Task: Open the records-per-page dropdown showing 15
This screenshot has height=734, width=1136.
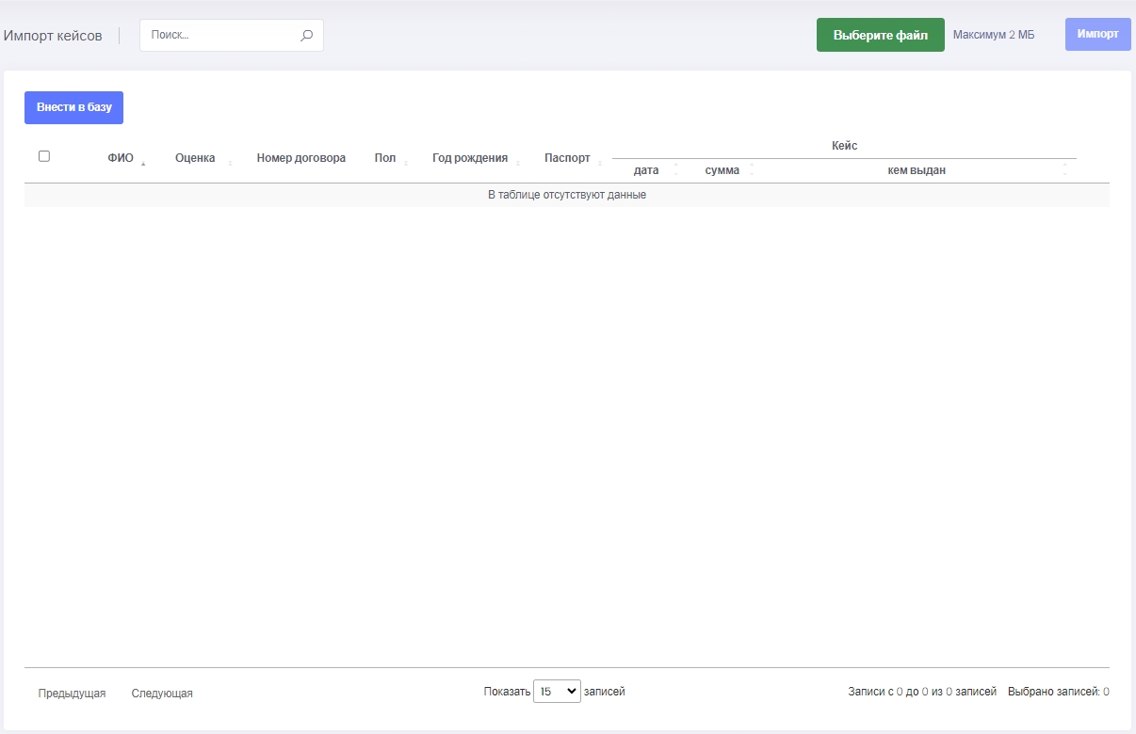Action: tap(557, 692)
